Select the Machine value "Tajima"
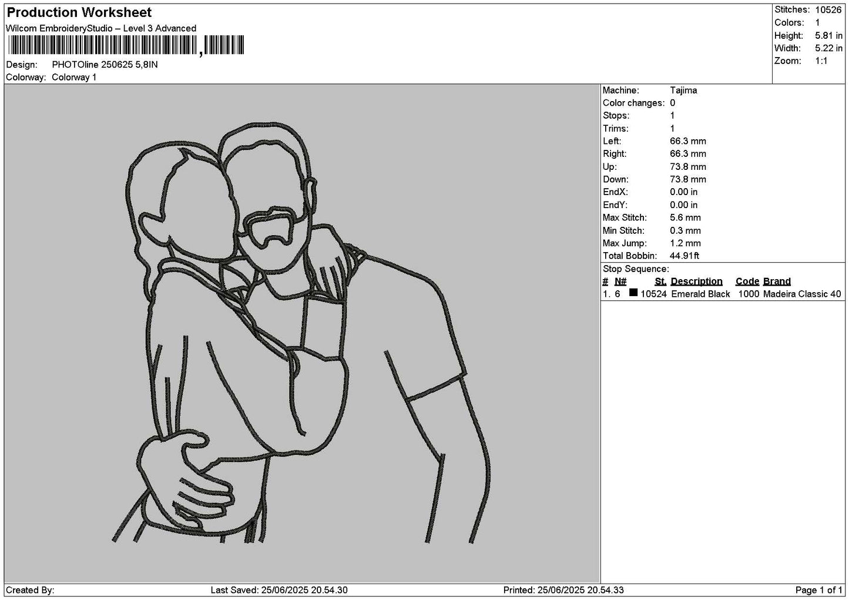This screenshot has height=600, width=849. [x=683, y=90]
